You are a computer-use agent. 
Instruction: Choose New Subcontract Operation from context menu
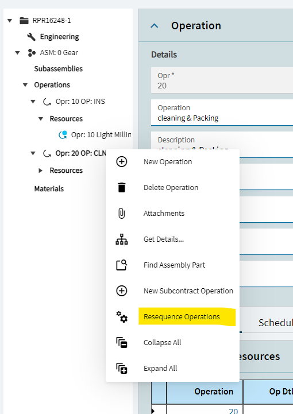point(188,291)
